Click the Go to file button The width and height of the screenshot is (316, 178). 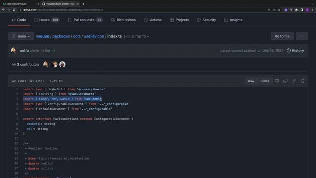tap(282, 36)
